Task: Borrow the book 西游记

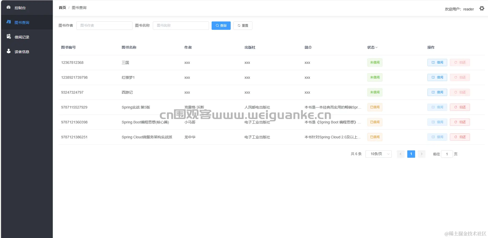Action: tap(437, 92)
